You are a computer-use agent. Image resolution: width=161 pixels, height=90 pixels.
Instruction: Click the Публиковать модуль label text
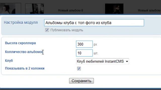pos(67,30)
